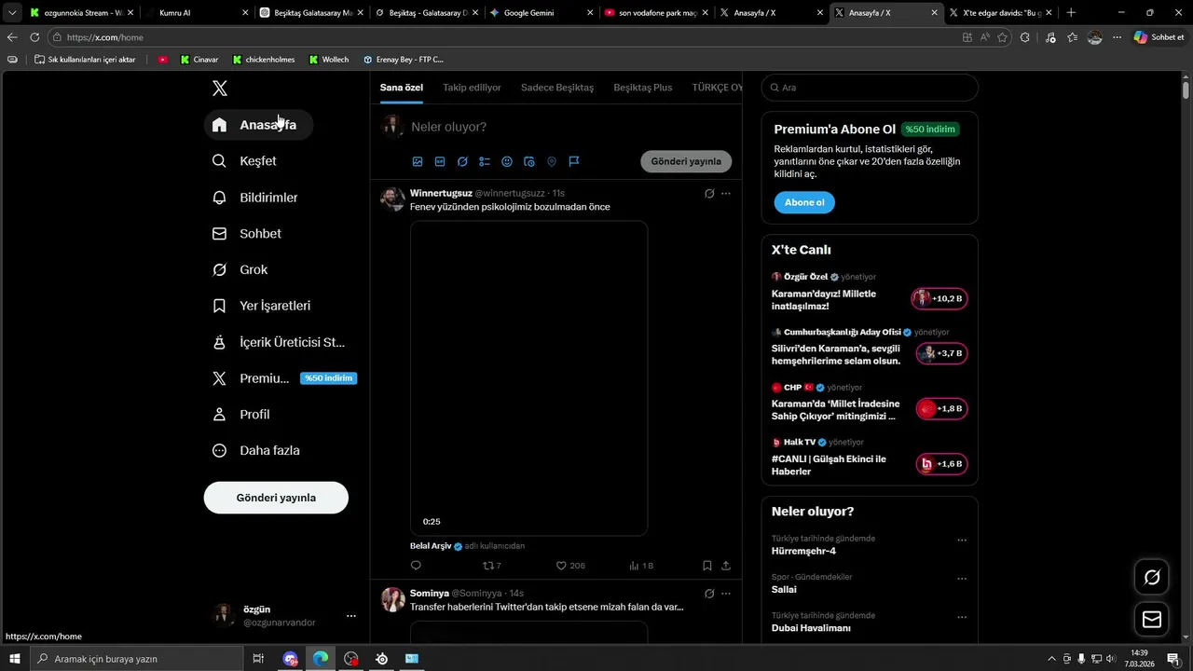The height and width of the screenshot is (671, 1193).
Task: Repost the post showing 7 reposts
Action: click(492, 566)
